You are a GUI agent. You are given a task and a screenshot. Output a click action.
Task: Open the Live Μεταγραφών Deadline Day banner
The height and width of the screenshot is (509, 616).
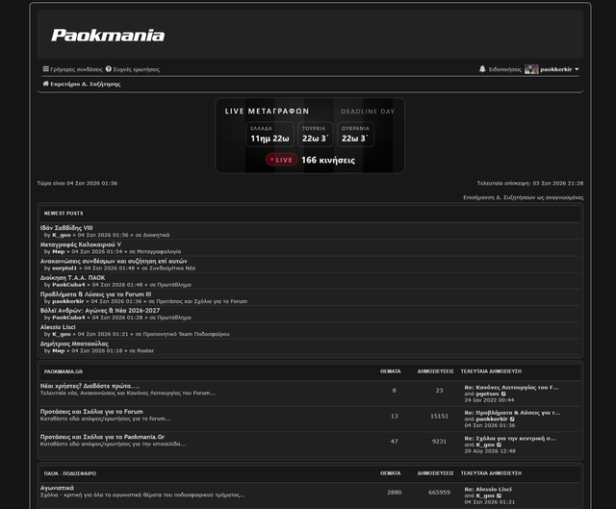pos(310,136)
